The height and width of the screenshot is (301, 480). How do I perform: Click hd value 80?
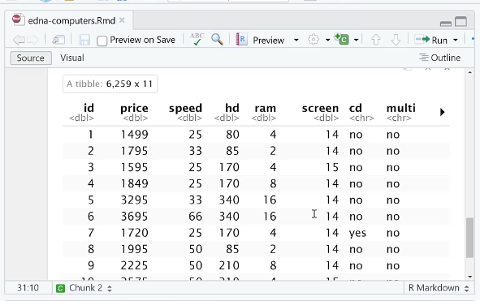(x=232, y=135)
